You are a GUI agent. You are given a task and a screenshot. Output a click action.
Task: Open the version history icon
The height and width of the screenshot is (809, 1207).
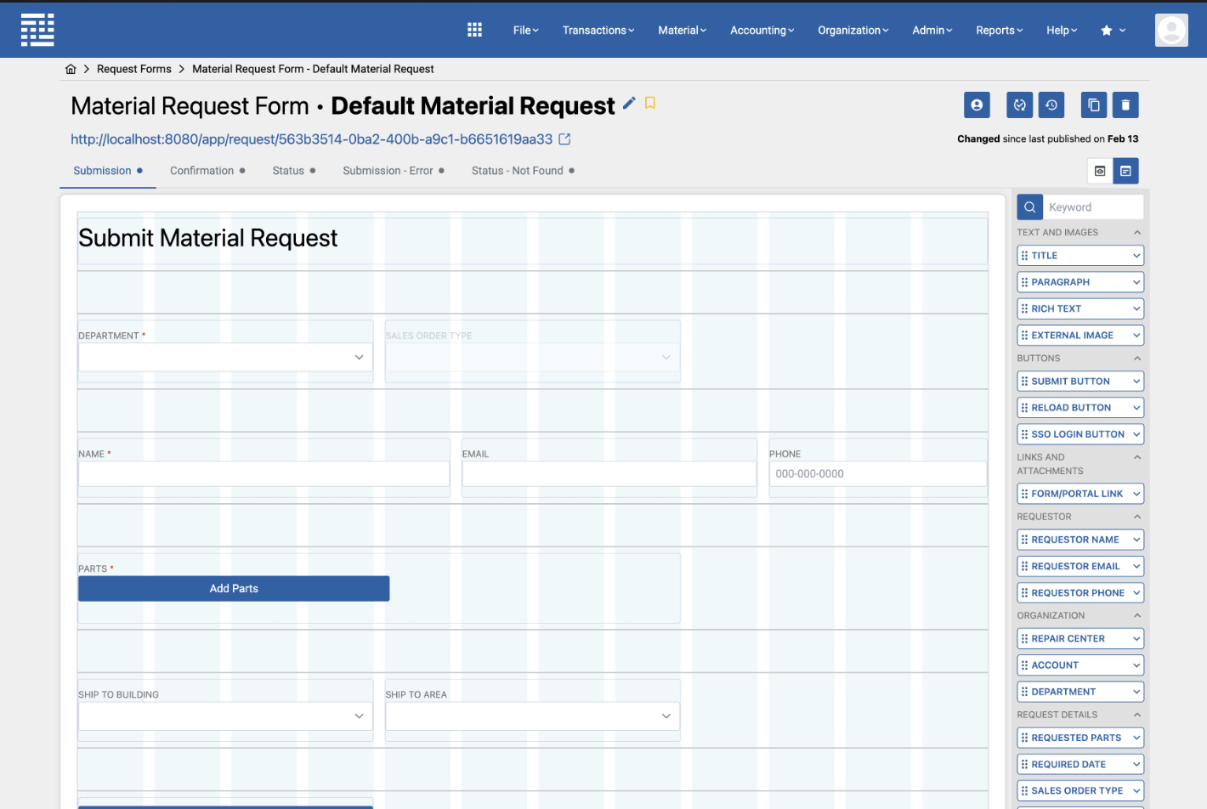[x=1051, y=105]
